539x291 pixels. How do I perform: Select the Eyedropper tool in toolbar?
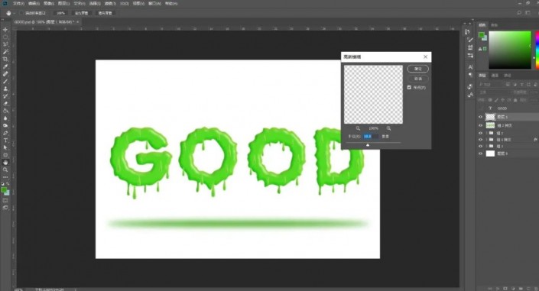(5, 66)
